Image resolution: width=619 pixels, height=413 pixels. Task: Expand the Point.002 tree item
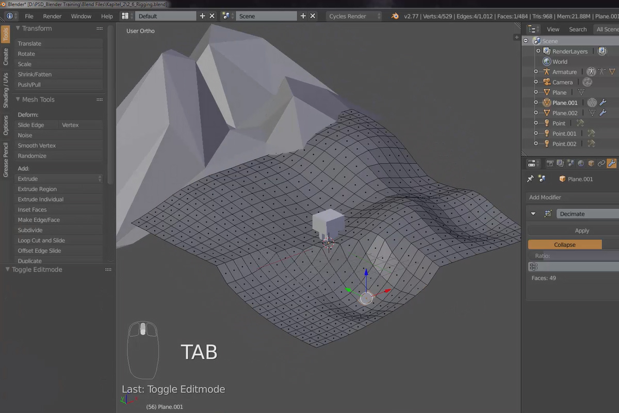(x=536, y=144)
